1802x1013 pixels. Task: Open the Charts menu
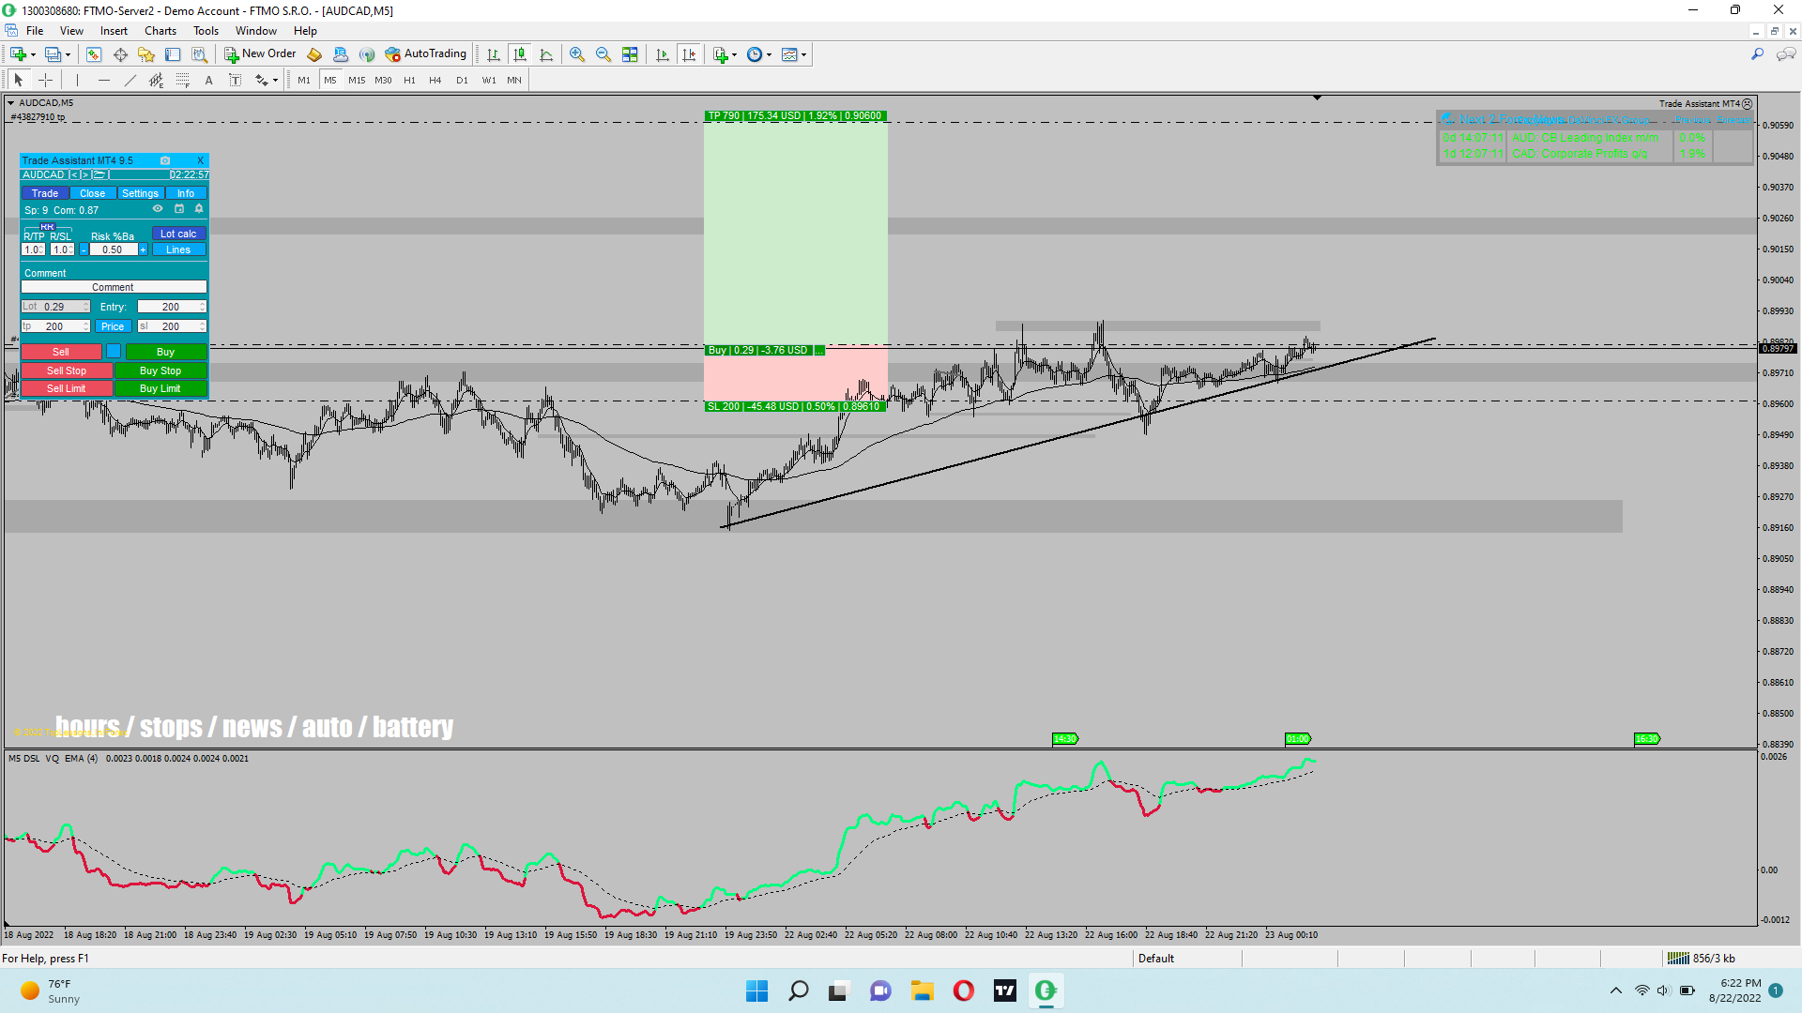coord(160,30)
